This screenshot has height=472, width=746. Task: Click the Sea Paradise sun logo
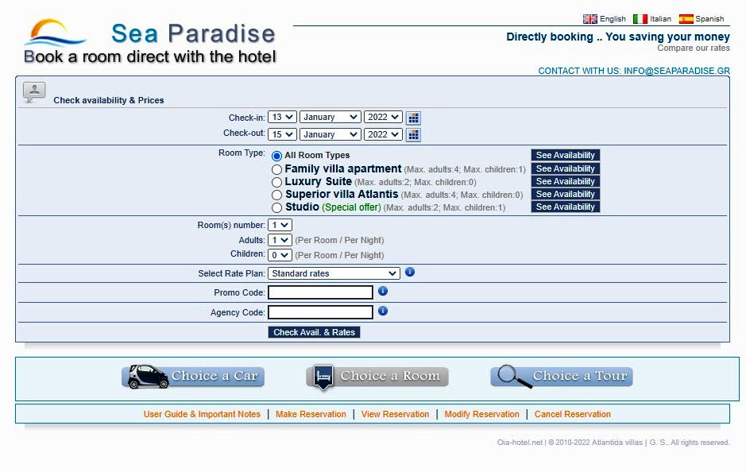pyautogui.click(x=55, y=34)
